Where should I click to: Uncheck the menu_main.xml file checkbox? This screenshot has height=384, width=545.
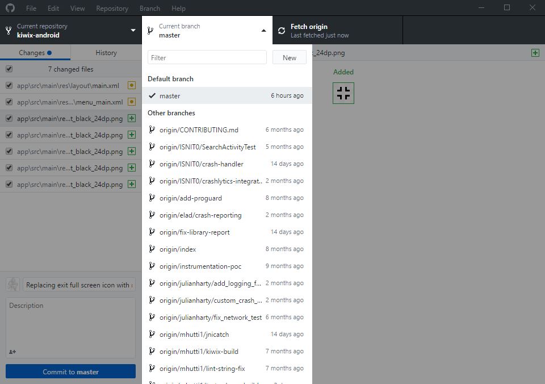tap(9, 102)
